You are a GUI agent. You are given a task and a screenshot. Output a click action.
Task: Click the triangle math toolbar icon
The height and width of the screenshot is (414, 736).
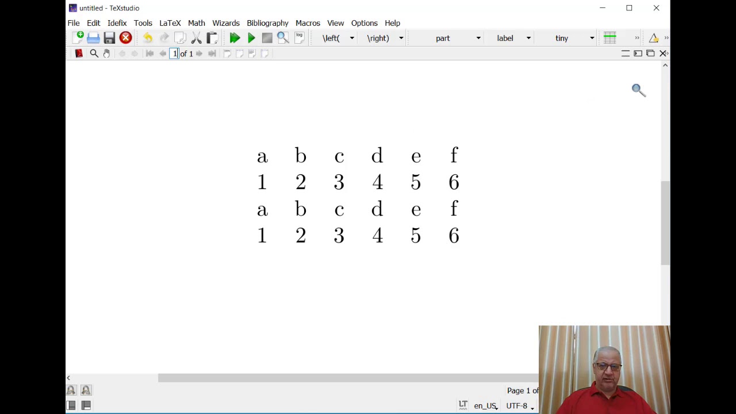[x=654, y=38]
